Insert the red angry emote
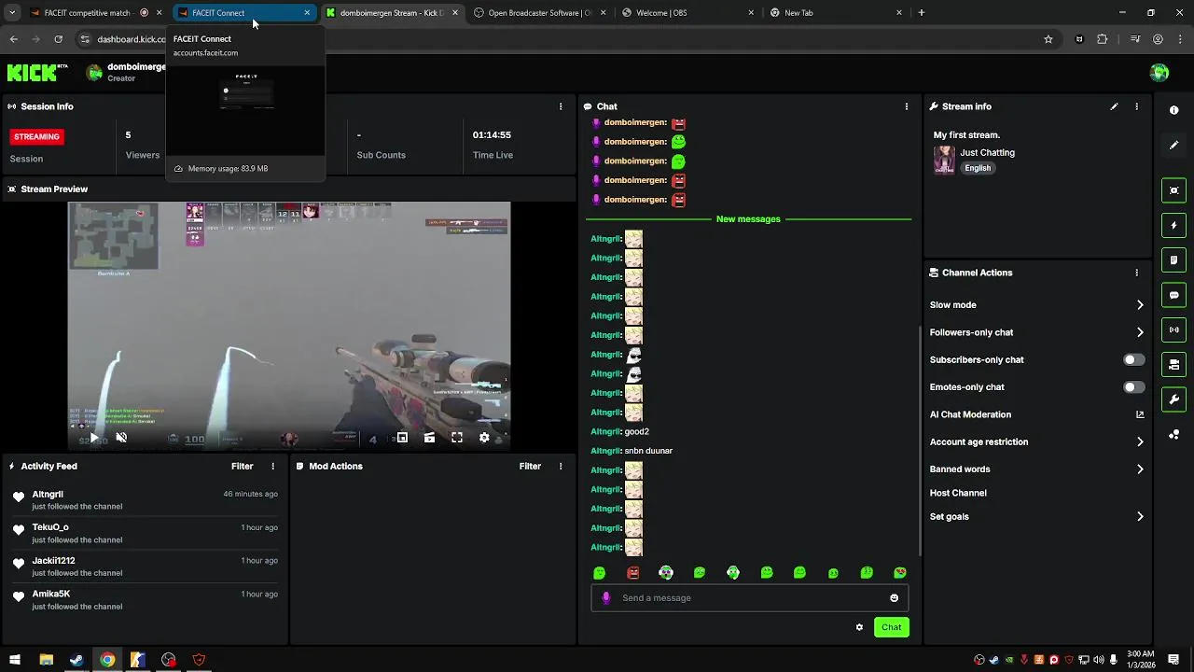The height and width of the screenshot is (672, 1194). tap(633, 573)
